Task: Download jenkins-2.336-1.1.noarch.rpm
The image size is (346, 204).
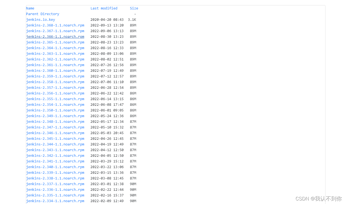Action: tap(55, 190)
